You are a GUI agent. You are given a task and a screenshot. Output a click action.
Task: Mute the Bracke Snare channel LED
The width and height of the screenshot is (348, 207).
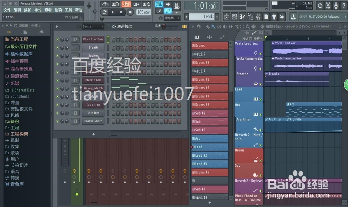tap(57, 121)
